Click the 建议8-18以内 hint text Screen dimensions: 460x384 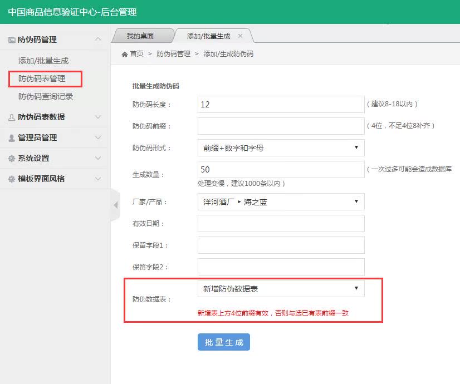click(x=392, y=104)
